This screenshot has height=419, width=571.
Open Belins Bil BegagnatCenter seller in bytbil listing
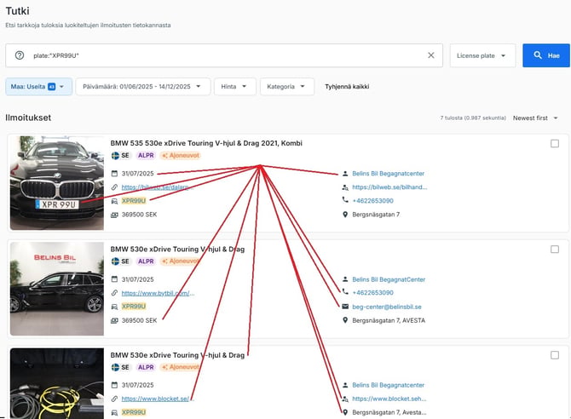[389, 279]
